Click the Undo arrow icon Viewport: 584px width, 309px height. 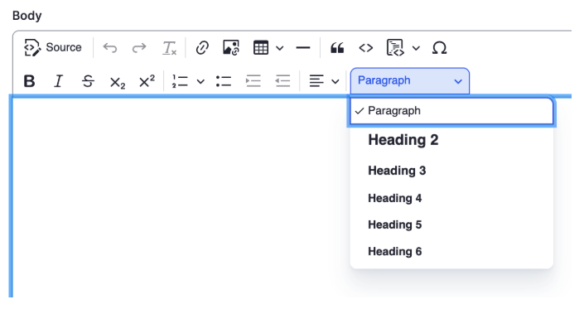(110, 48)
